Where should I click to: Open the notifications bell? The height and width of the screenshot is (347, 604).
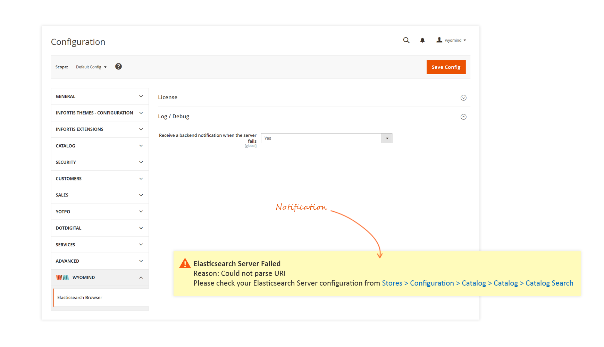coord(422,40)
